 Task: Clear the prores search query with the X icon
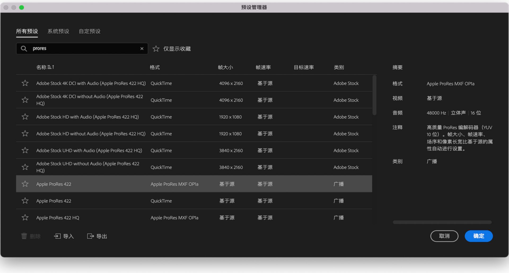pos(142,49)
